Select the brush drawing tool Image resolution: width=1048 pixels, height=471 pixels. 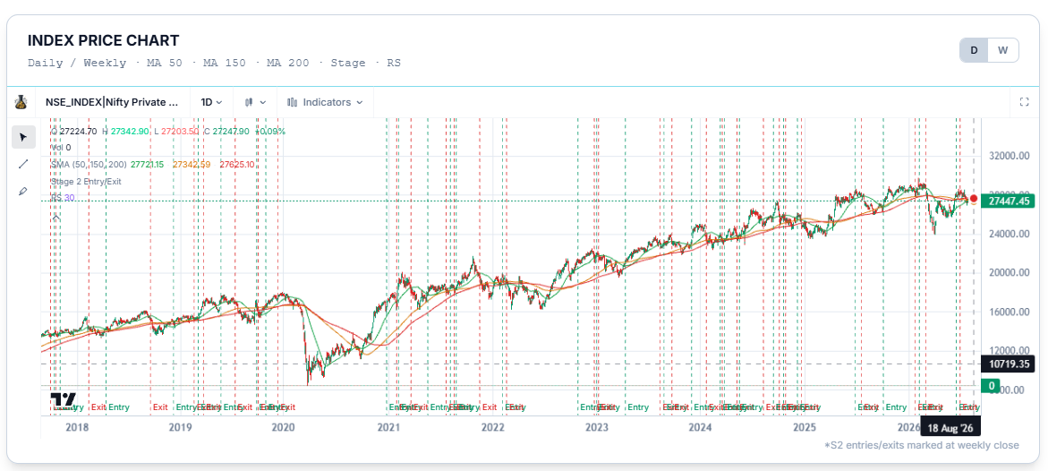pyautogui.click(x=23, y=191)
